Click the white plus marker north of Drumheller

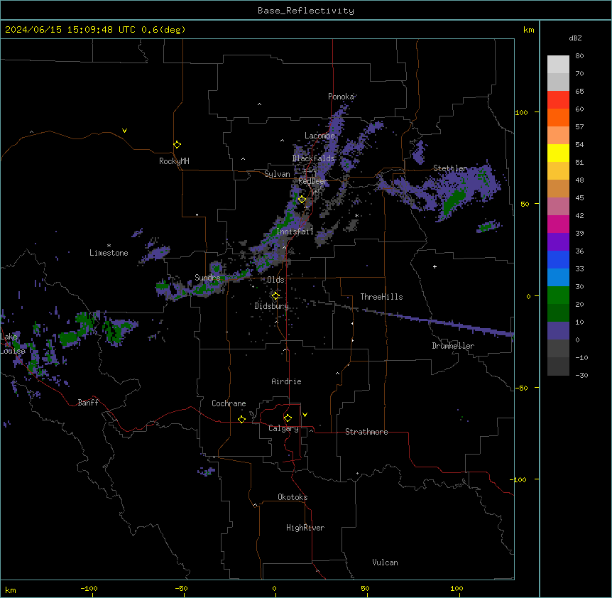point(435,266)
